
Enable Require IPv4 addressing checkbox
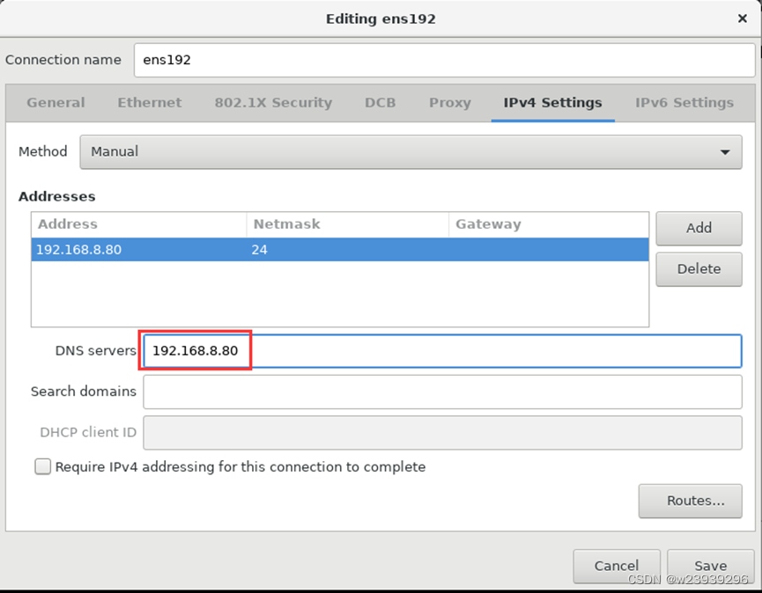43,467
